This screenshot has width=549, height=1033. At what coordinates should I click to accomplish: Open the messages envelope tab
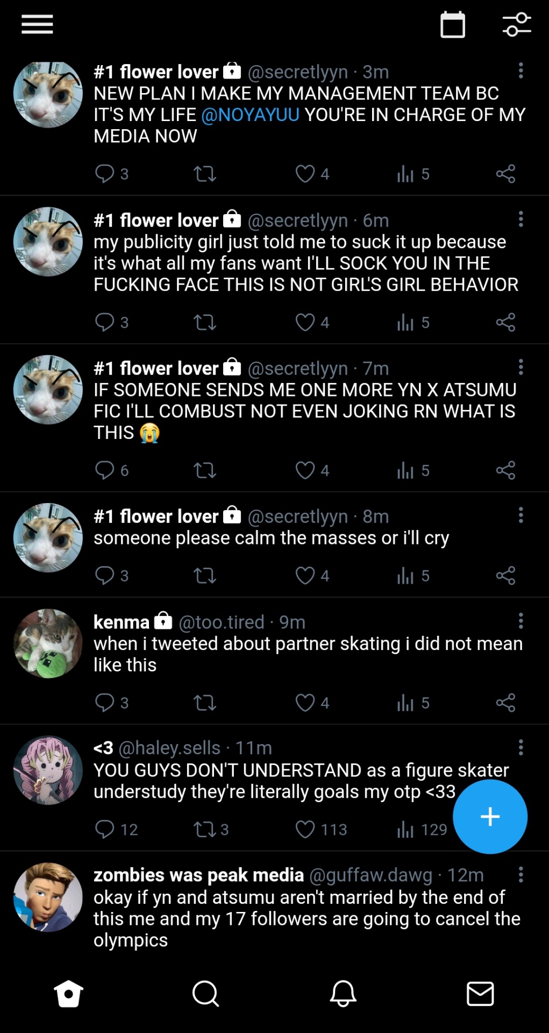[480, 993]
